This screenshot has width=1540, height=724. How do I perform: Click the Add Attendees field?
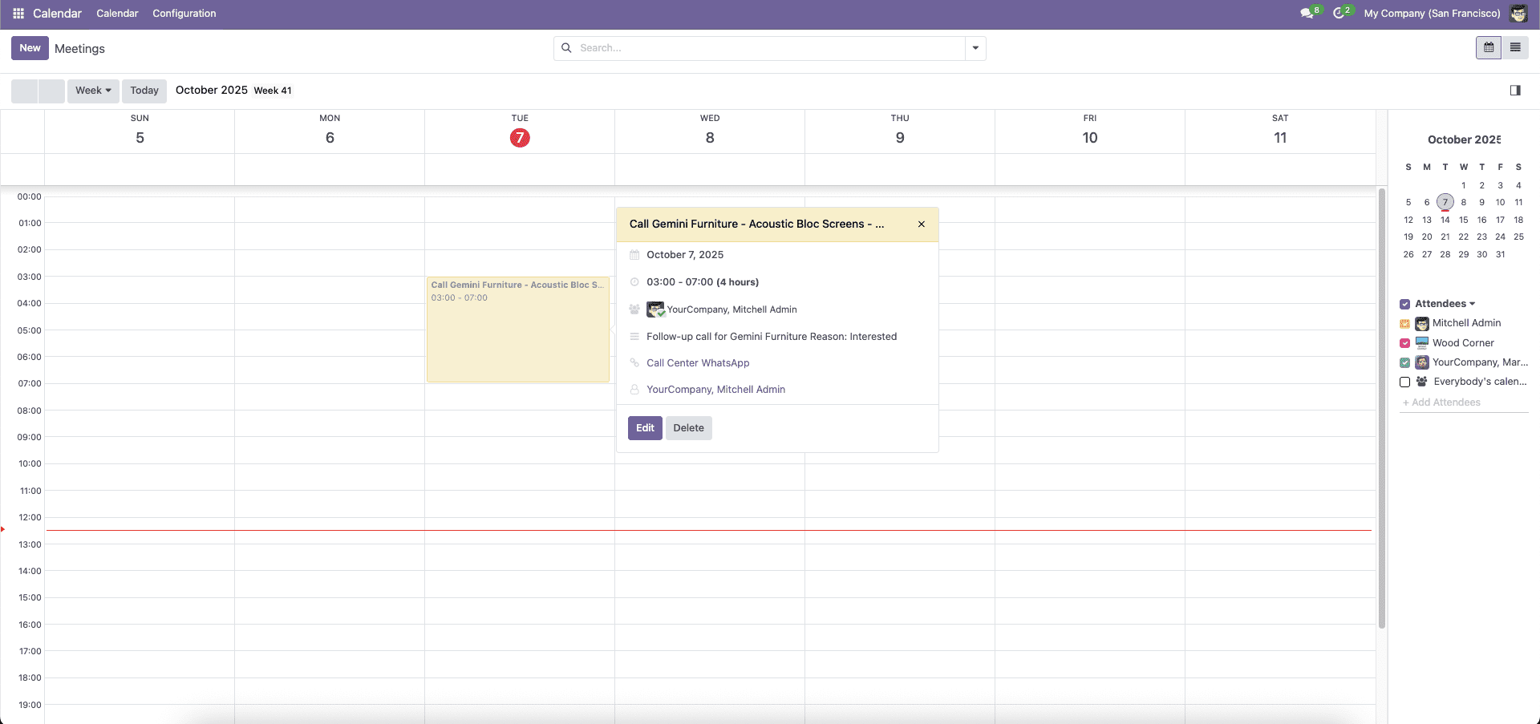(1464, 402)
